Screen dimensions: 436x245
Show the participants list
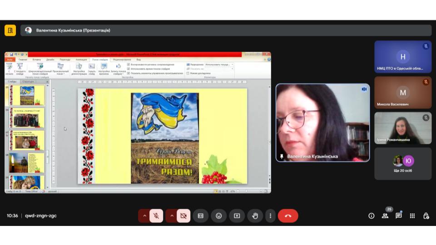(x=385, y=216)
